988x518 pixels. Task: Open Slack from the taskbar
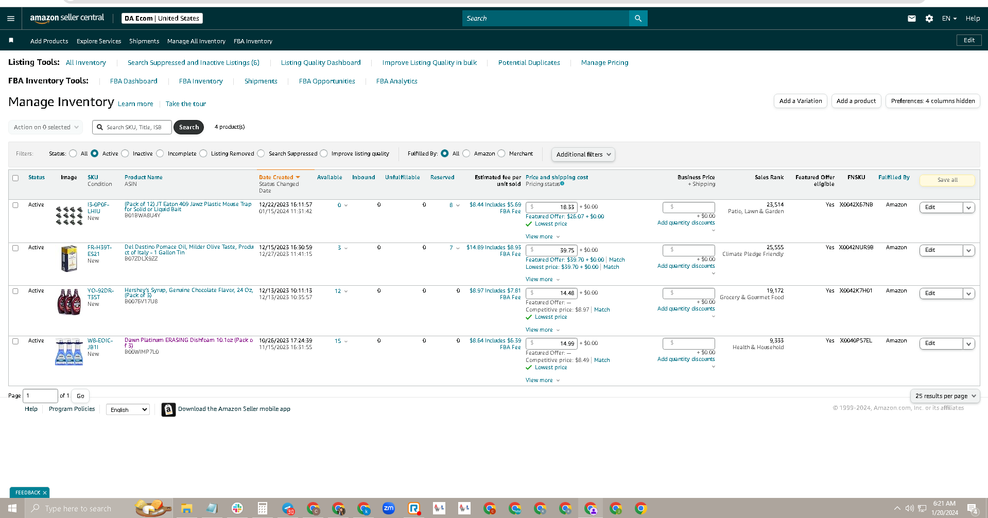point(237,509)
